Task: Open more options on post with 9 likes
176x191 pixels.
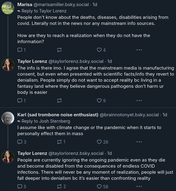Action: tap(139, 101)
